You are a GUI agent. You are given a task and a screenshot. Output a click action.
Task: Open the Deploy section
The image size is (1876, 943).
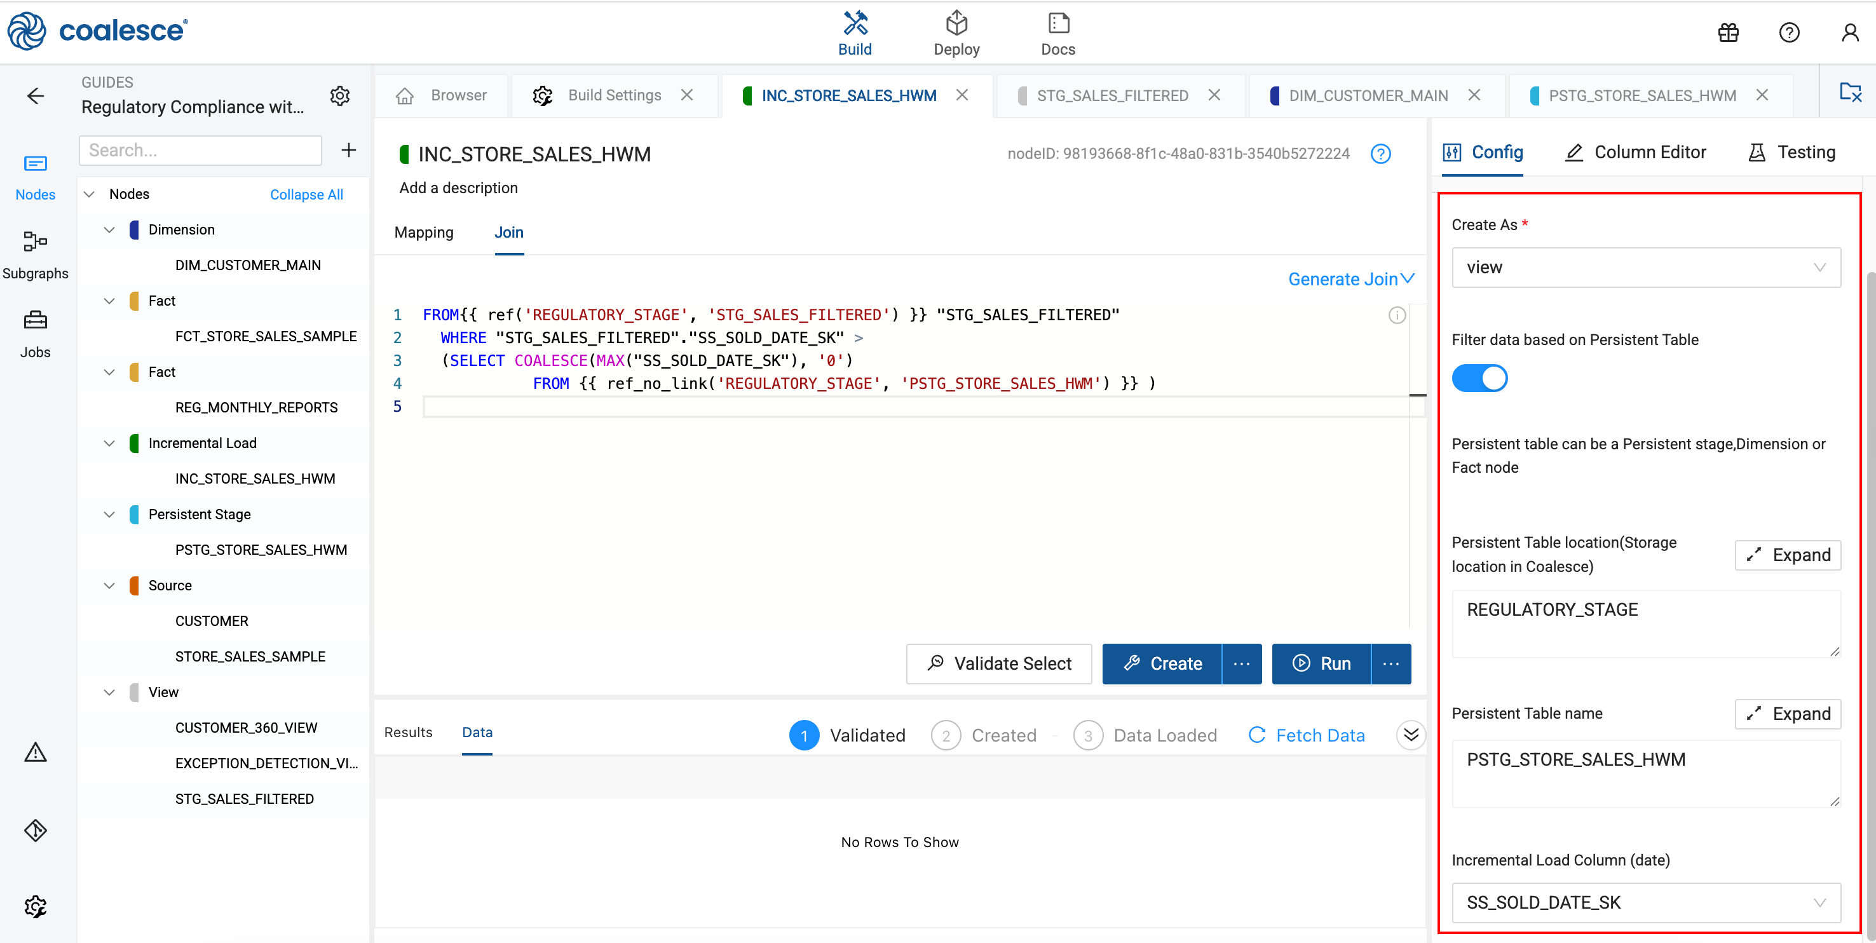(956, 34)
